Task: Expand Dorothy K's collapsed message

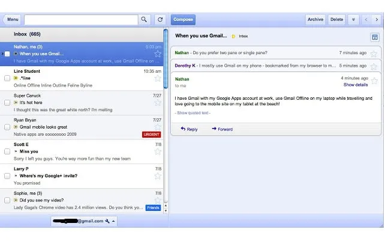Action: pyautogui.click(x=276, y=66)
